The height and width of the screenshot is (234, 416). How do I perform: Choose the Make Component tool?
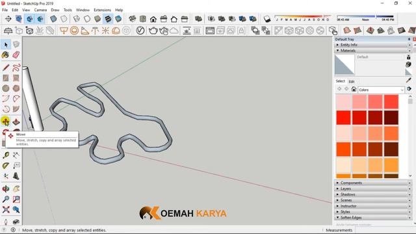pos(16,45)
